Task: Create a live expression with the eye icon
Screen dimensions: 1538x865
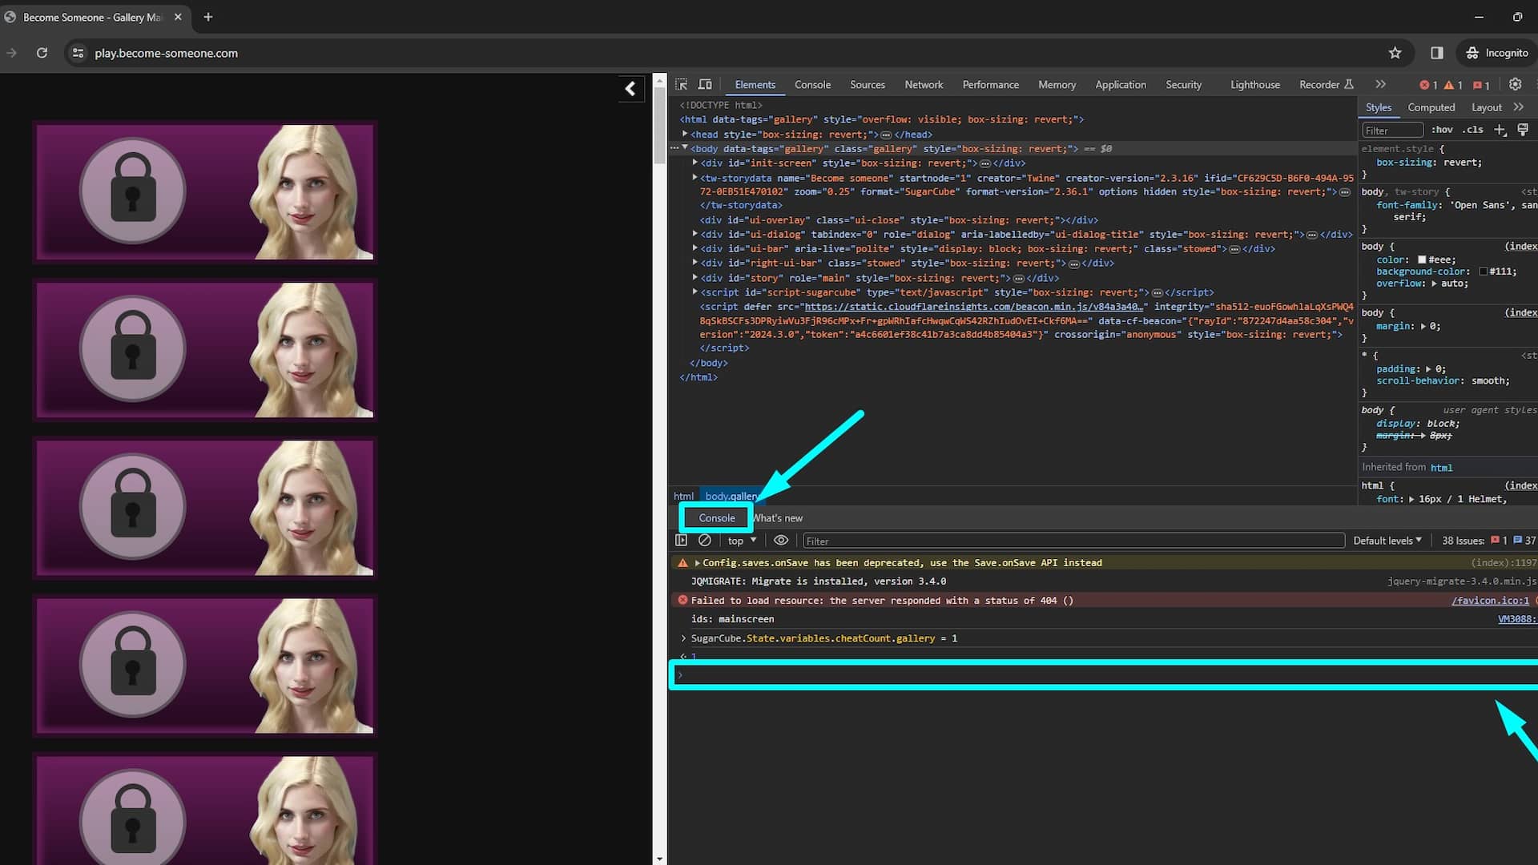Action: 781,541
